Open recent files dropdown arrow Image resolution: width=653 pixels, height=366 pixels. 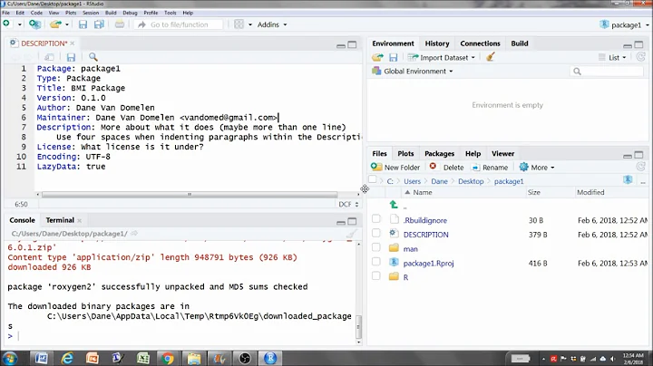tap(66, 24)
